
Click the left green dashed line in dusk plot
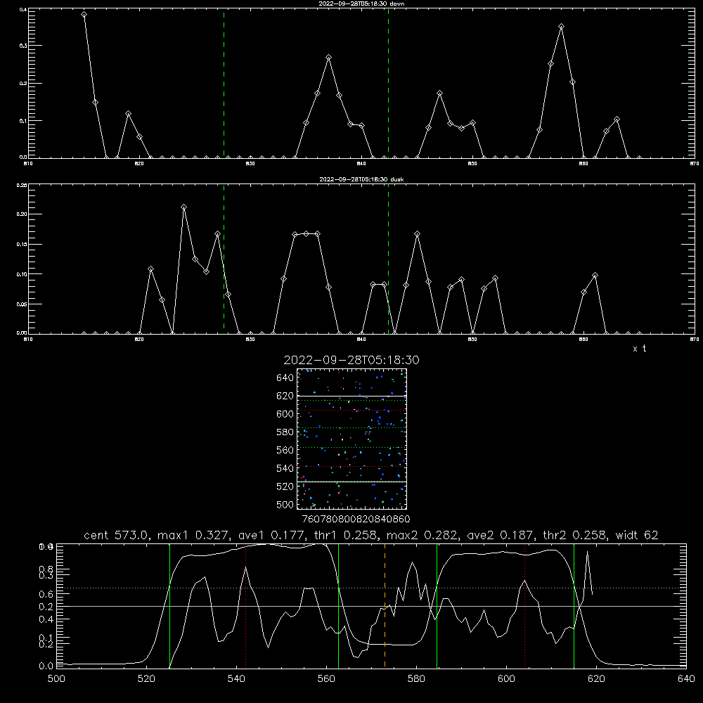[x=224, y=259]
